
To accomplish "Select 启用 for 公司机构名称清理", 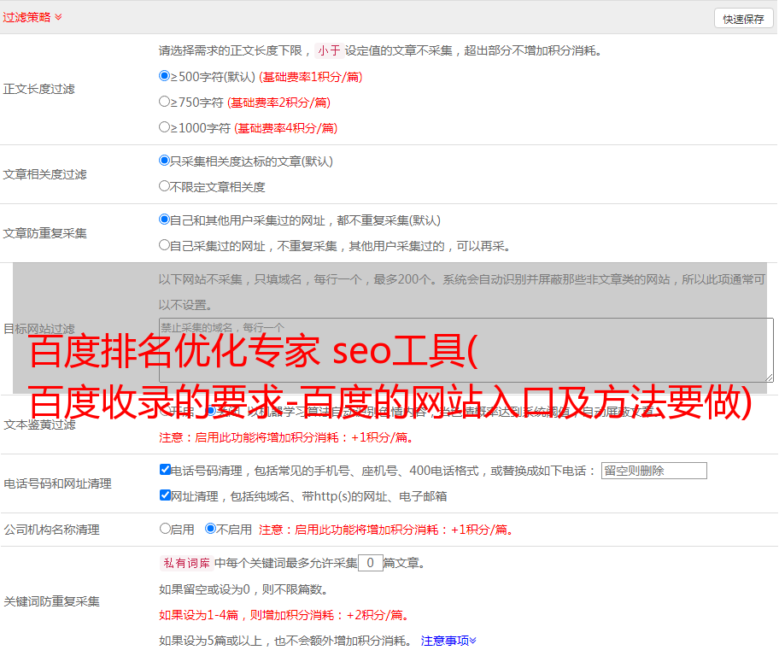I will [165, 529].
